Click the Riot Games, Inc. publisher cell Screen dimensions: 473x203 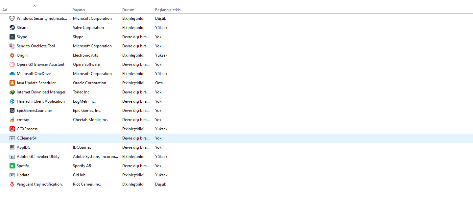pos(87,184)
